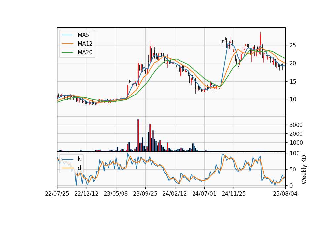
Task: Click the volume axis label 3000
Action: point(296,125)
